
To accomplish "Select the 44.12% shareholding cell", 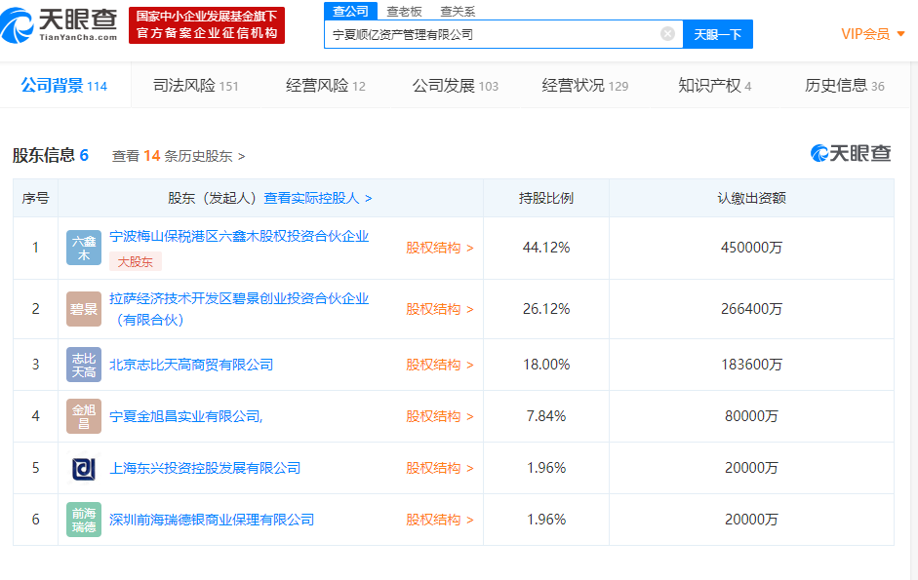I will pos(546,248).
